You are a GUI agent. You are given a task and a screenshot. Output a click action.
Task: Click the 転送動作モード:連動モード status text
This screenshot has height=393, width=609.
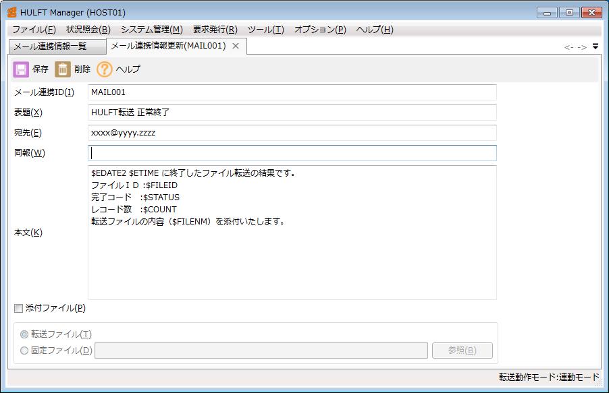tap(549, 377)
